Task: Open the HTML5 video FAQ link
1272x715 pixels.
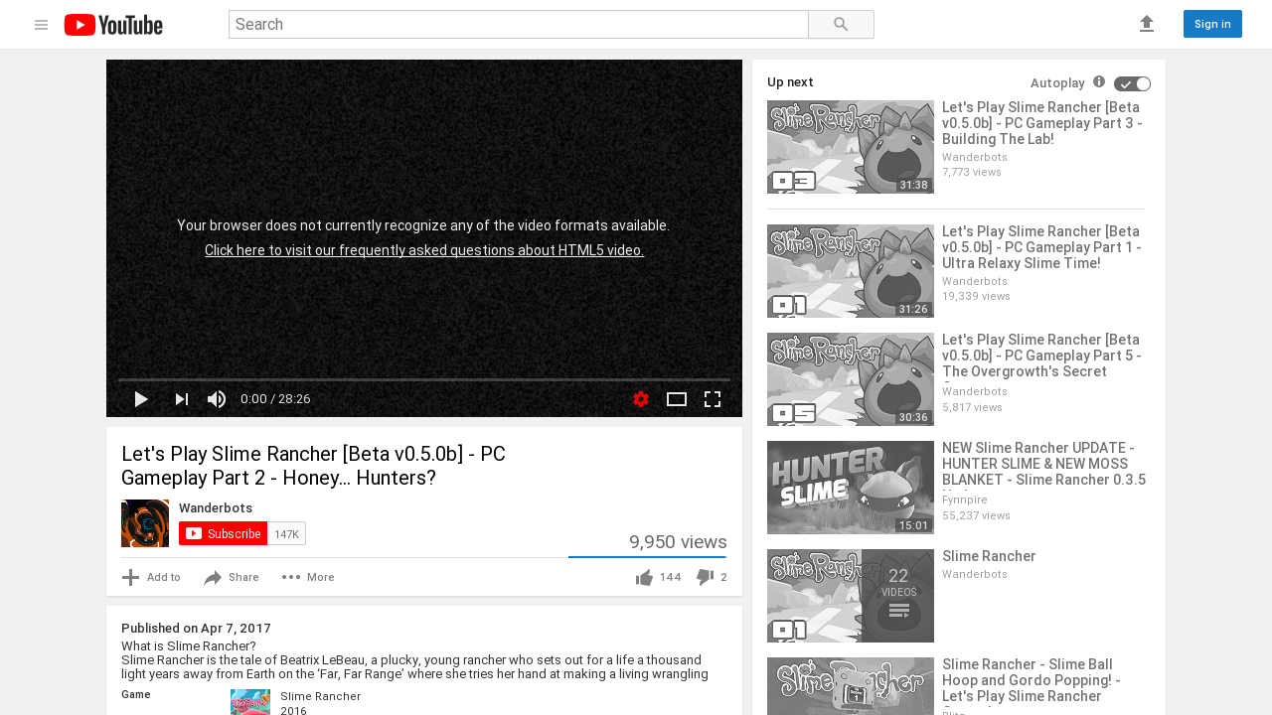Action: (424, 250)
